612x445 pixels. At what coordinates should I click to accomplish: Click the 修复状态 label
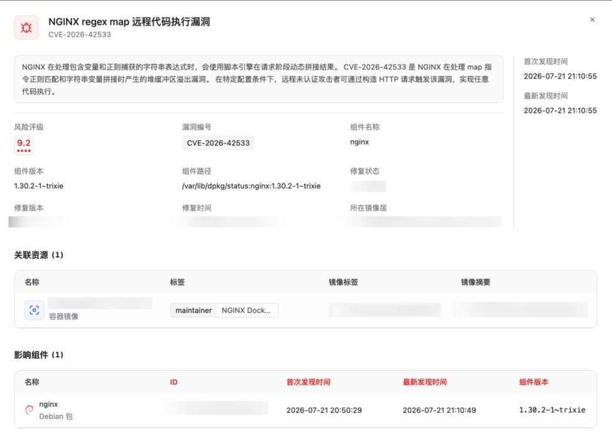[364, 172]
